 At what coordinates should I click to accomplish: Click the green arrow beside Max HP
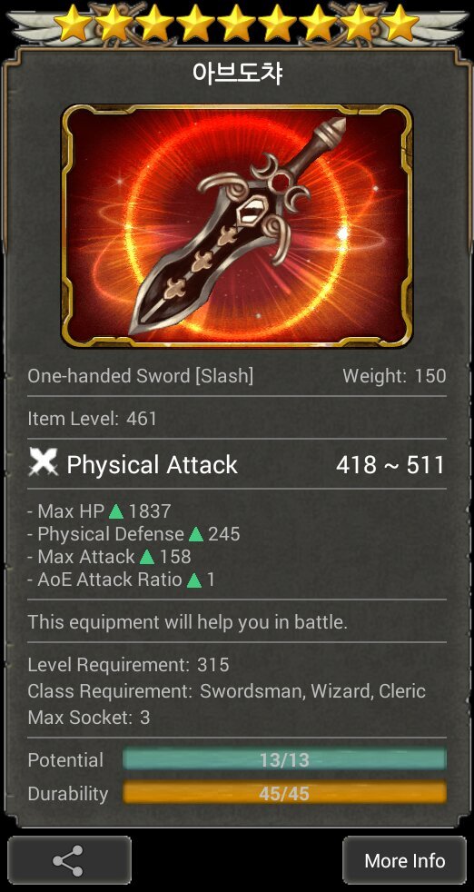click(116, 511)
